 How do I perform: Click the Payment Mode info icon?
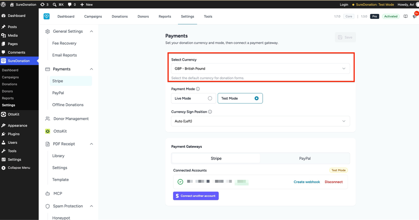coord(198,89)
